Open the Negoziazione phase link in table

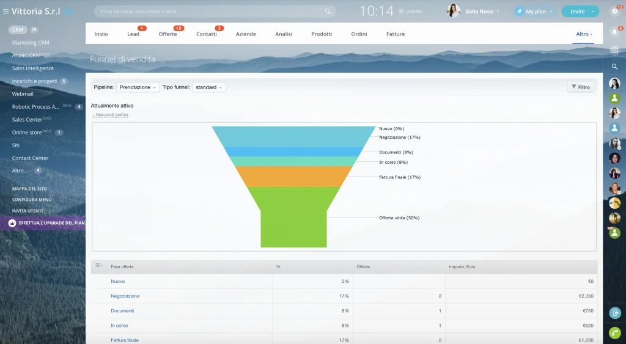coord(125,296)
